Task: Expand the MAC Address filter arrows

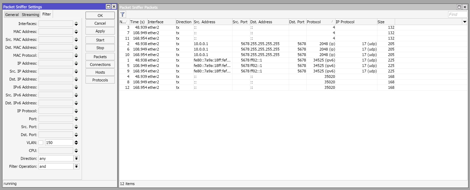Action: pos(76,32)
